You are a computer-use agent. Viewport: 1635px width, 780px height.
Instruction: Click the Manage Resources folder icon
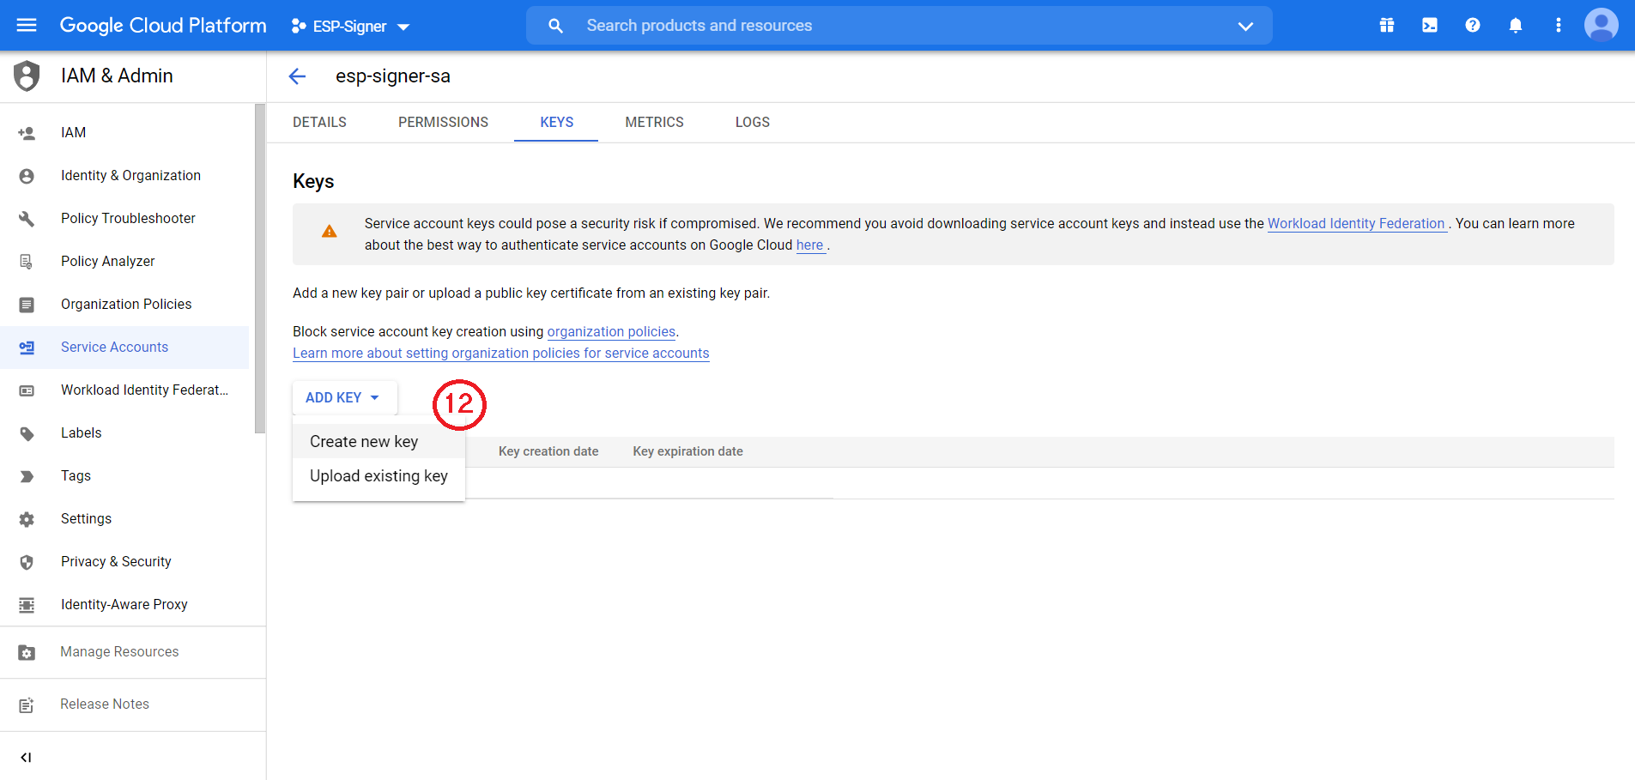pos(27,653)
